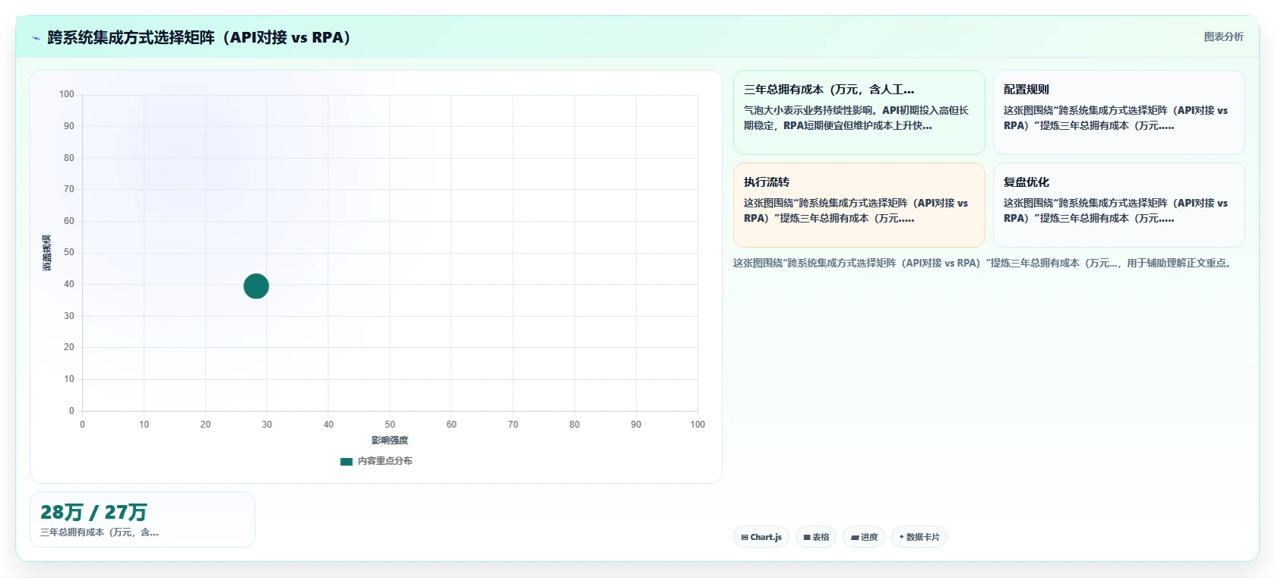Select the 数据卡片 chip
This screenshot has height=578, width=1275.
coord(919,537)
